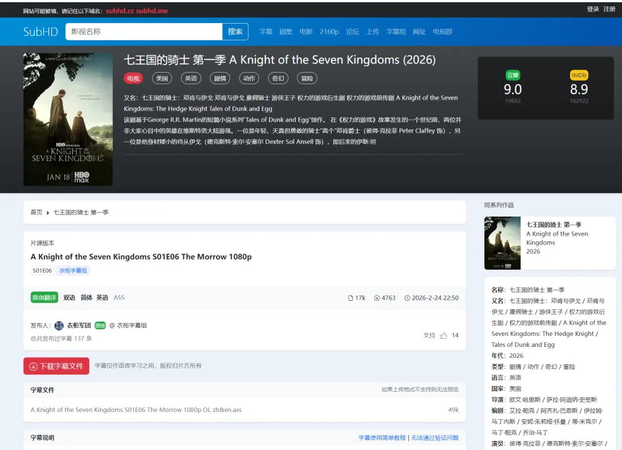Click the SubHD site logo
The image size is (622, 450).
tap(40, 31)
